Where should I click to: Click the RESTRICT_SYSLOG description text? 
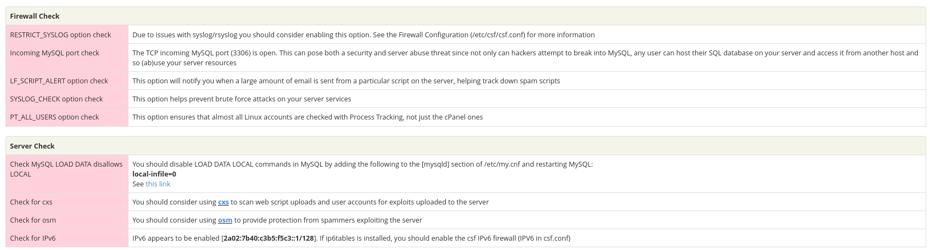pos(363,35)
